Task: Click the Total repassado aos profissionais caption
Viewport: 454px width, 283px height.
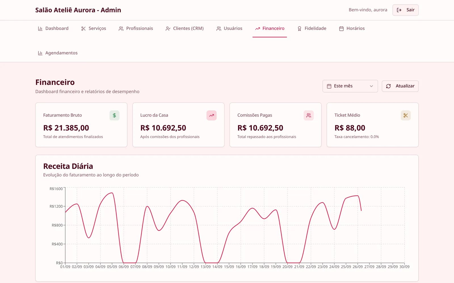Action: pos(267,137)
